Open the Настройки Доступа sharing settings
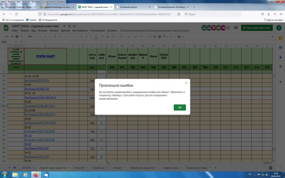This screenshot has height=178, width=285. 257,28
